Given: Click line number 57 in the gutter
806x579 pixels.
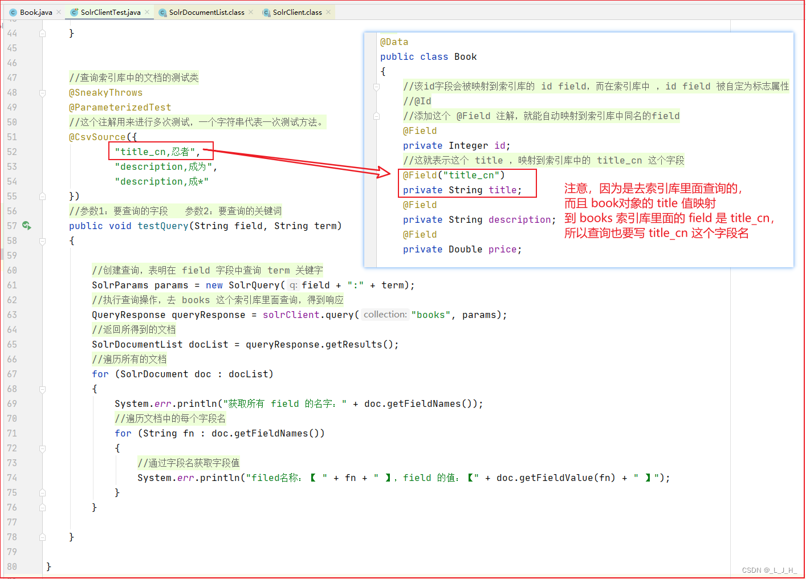Looking at the screenshot, I should (12, 226).
